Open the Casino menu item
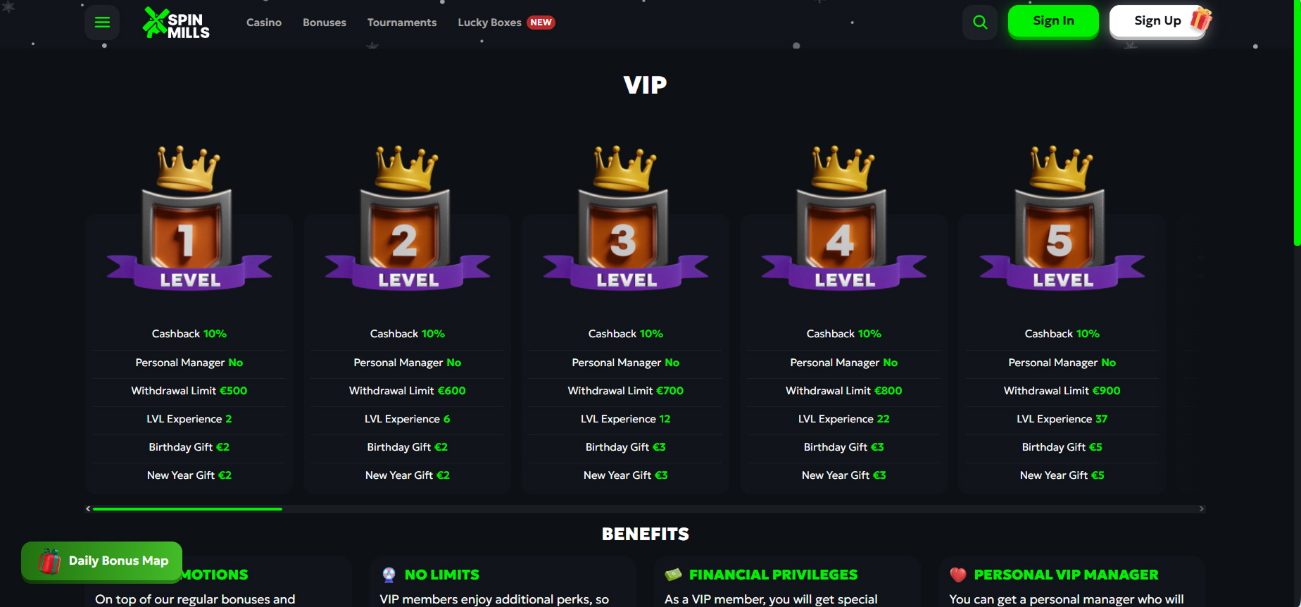Image resolution: width=1301 pixels, height=607 pixels. [x=264, y=23]
